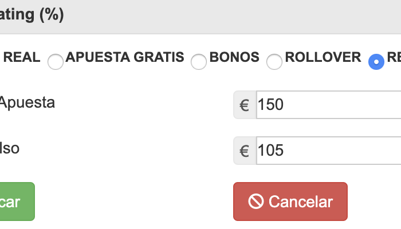This screenshot has height=229, width=401.
Task: Select the ROLLOVER radio button
Action: [x=274, y=61]
